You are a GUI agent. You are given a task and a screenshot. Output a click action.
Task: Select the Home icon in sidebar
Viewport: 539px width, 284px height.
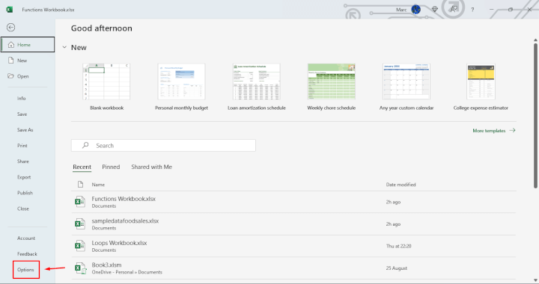[x=11, y=45]
